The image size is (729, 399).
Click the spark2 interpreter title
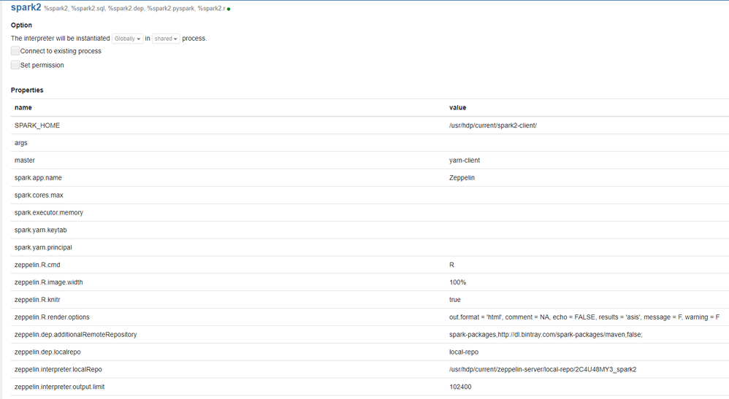[x=26, y=7]
